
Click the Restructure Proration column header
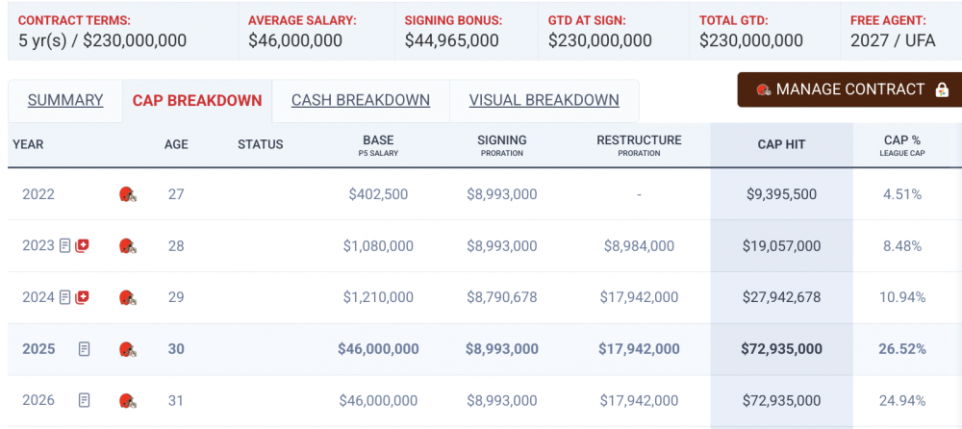coord(639,145)
